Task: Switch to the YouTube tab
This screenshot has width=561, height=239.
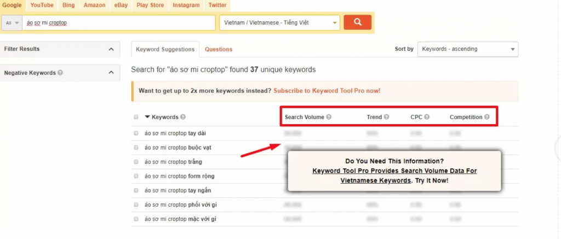Action: pyautogui.click(x=42, y=5)
